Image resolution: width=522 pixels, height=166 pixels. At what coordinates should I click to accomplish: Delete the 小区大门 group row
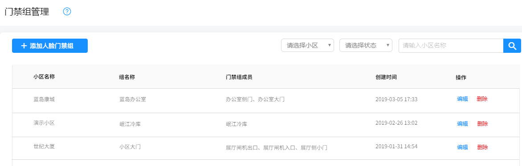pos(482,147)
